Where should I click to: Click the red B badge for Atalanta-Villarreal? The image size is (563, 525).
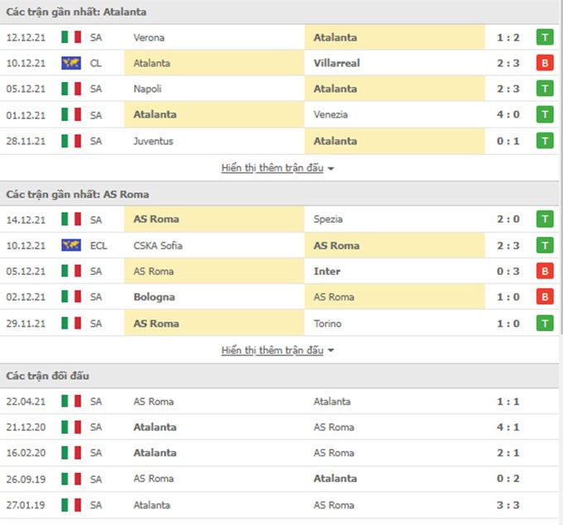[544, 63]
